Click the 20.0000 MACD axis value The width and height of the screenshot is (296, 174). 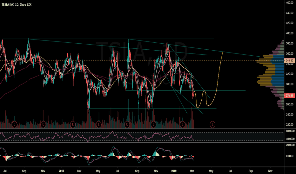click(290, 145)
